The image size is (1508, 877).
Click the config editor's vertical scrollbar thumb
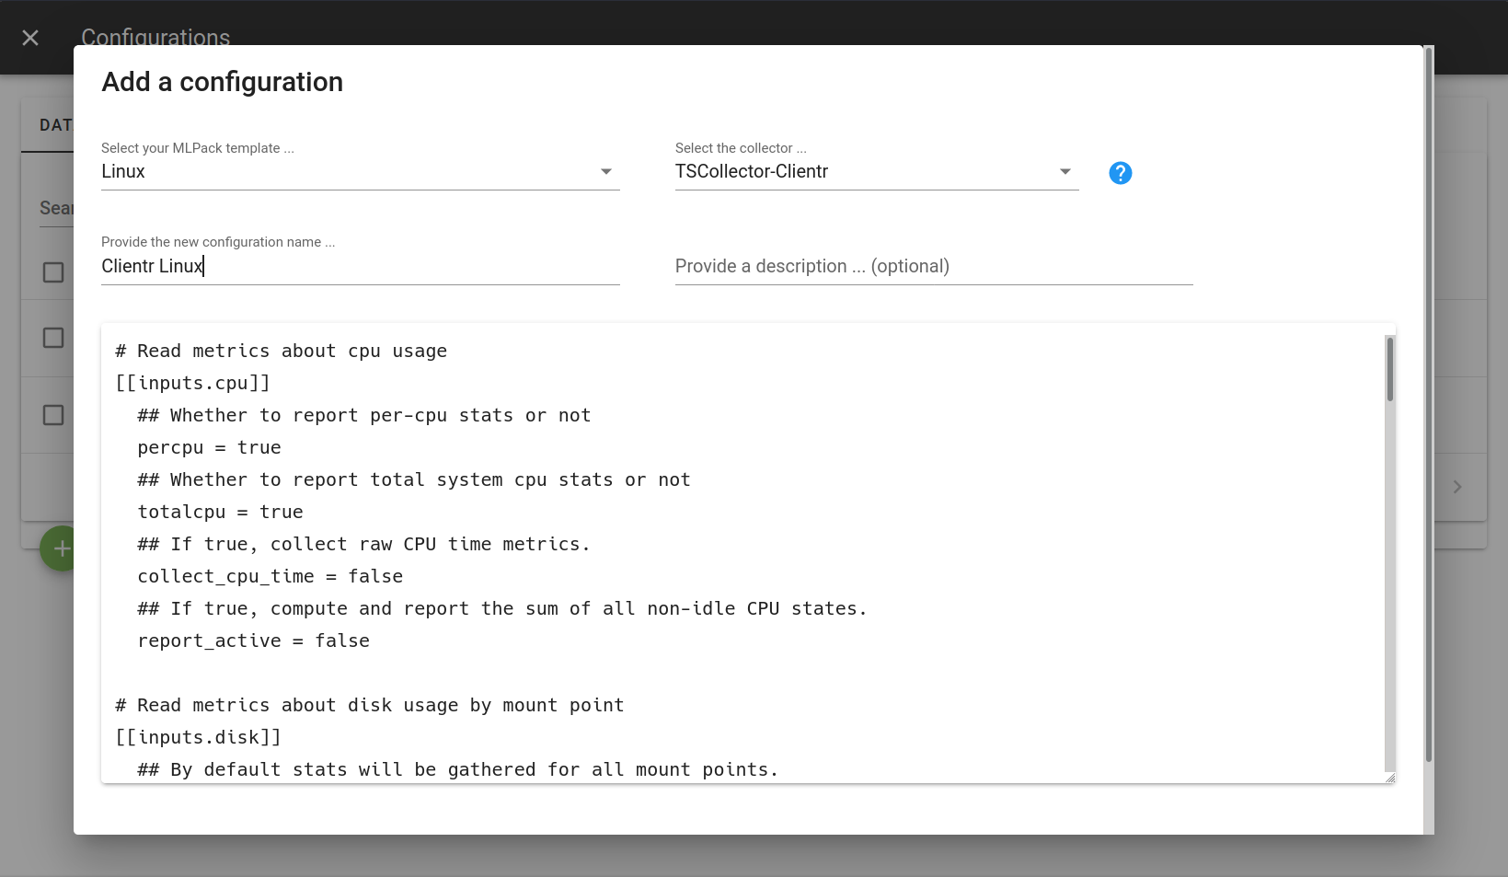coord(1389,369)
